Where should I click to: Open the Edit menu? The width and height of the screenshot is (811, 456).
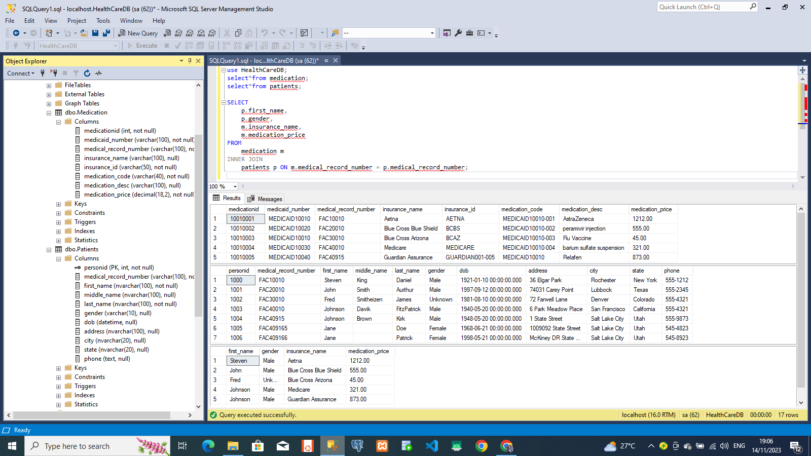point(29,21)
